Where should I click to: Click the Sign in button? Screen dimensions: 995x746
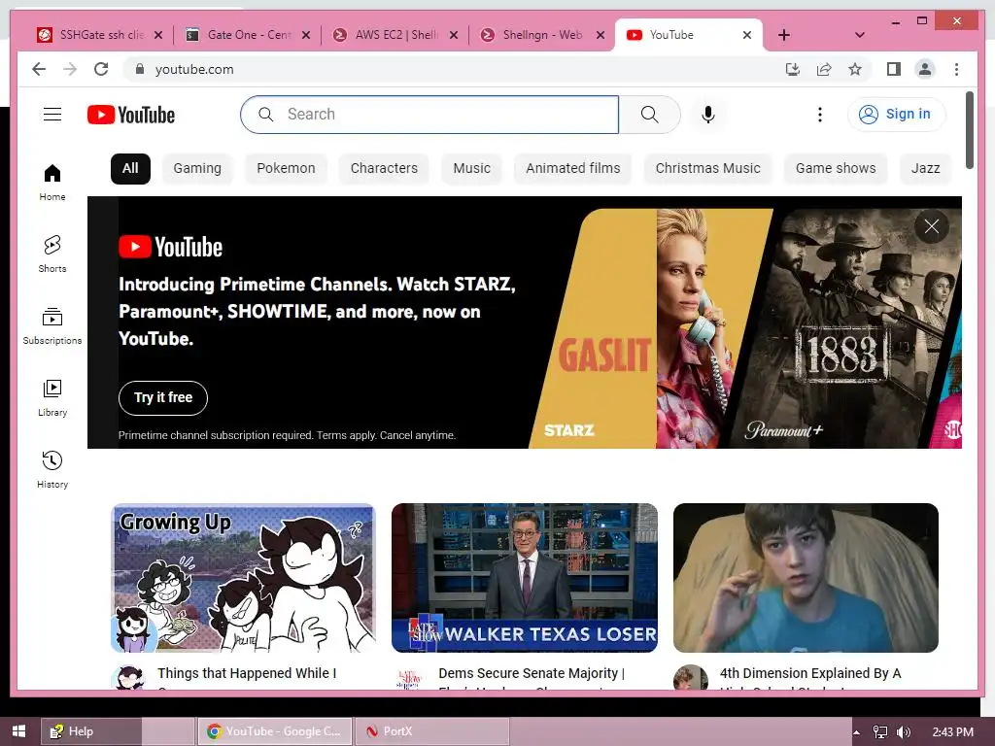coord(896,115)
